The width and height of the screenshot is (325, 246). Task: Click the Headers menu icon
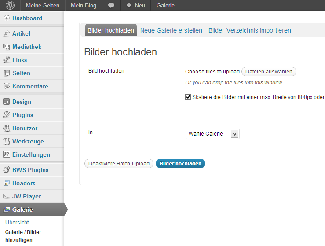click(x=7, y=183)
